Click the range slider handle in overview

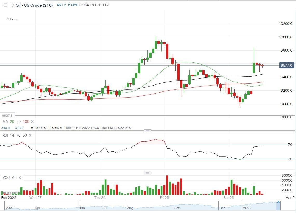point(278,205)
